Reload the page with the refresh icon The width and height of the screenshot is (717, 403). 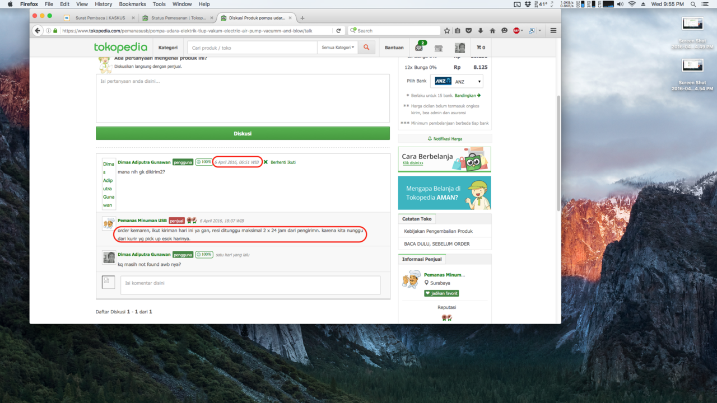point(338,31)
